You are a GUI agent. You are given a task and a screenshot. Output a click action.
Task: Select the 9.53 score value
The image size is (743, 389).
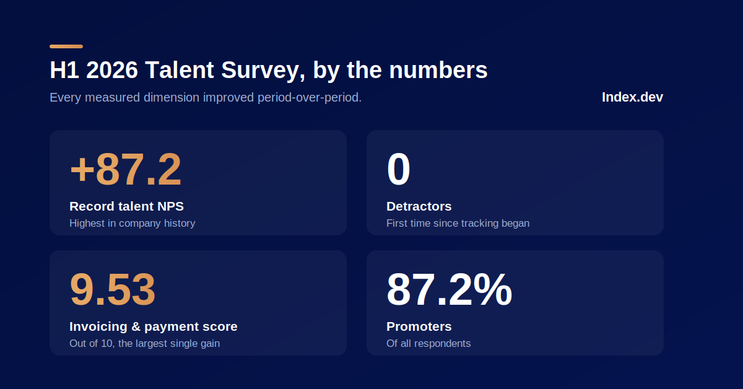click(x=113, y=290)
